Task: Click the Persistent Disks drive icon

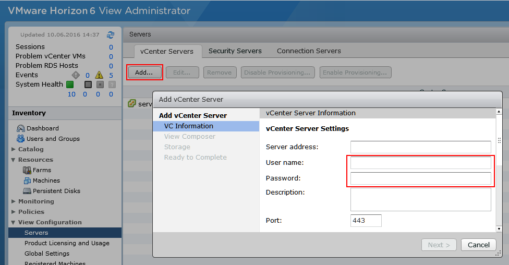Action: coord(28,191)
